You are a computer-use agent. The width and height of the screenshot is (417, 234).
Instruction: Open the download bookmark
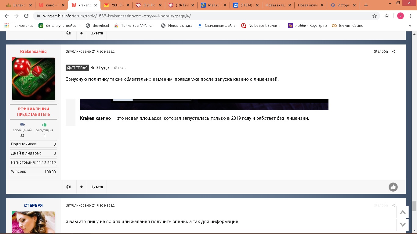click(97, 26)
